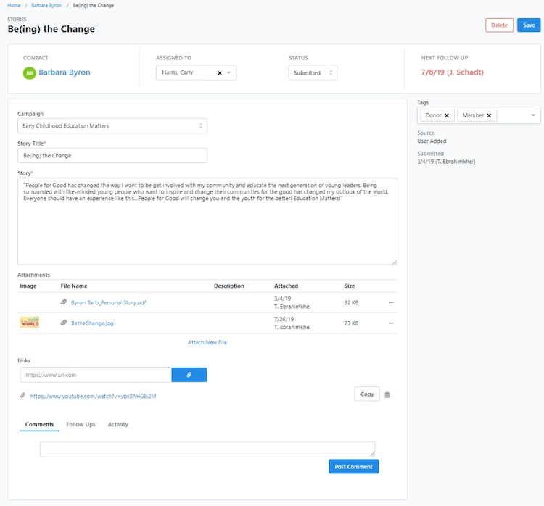Switch to the Activity tab
The image size is (544, 506).
tap(118, 425)
